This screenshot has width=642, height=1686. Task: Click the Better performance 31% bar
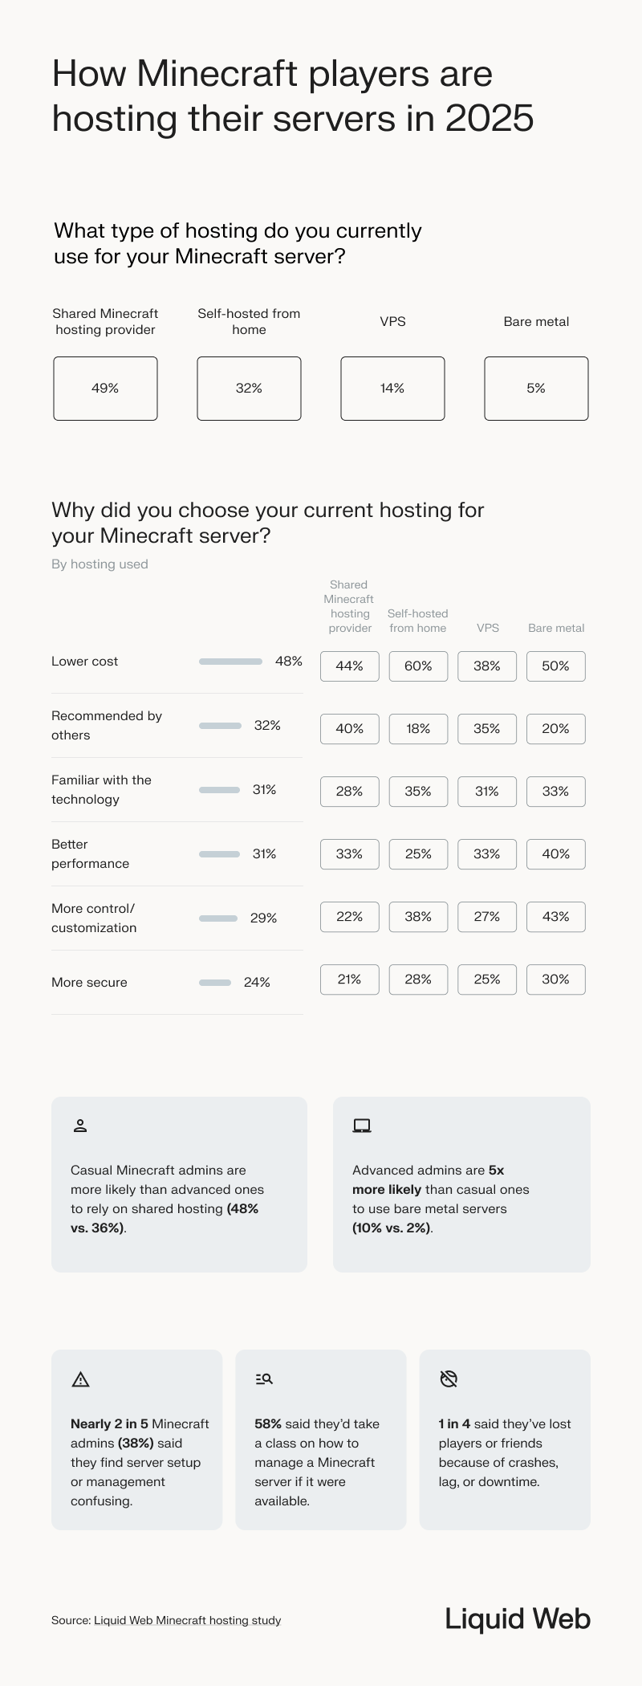tap(219, 854)
